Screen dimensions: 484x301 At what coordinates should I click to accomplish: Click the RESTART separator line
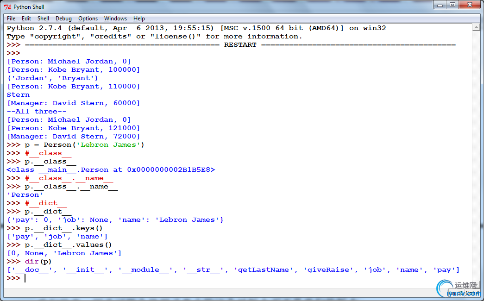point(240,45)
